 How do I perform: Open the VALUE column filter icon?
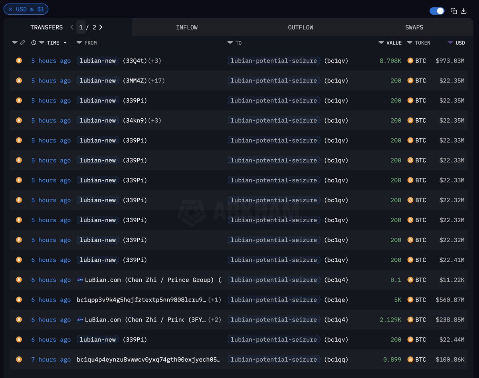pos(381,43)
